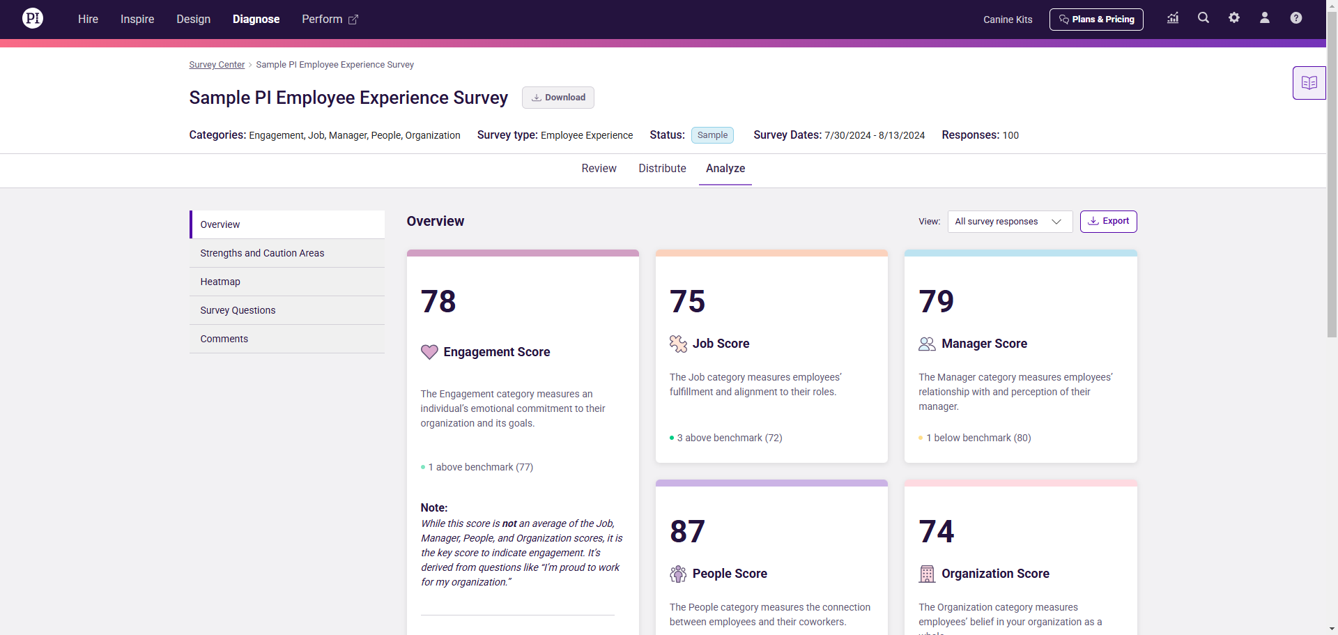Screen dimensions: 1338x635
Task: Click the PI logo home icon
Action: click(33, 18)
